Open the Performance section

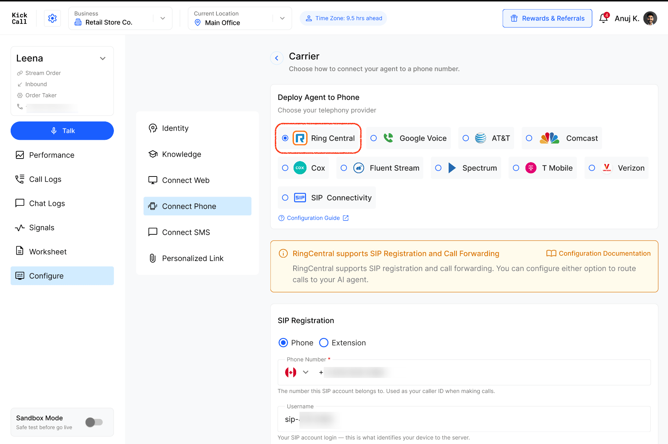pos(62,155)
